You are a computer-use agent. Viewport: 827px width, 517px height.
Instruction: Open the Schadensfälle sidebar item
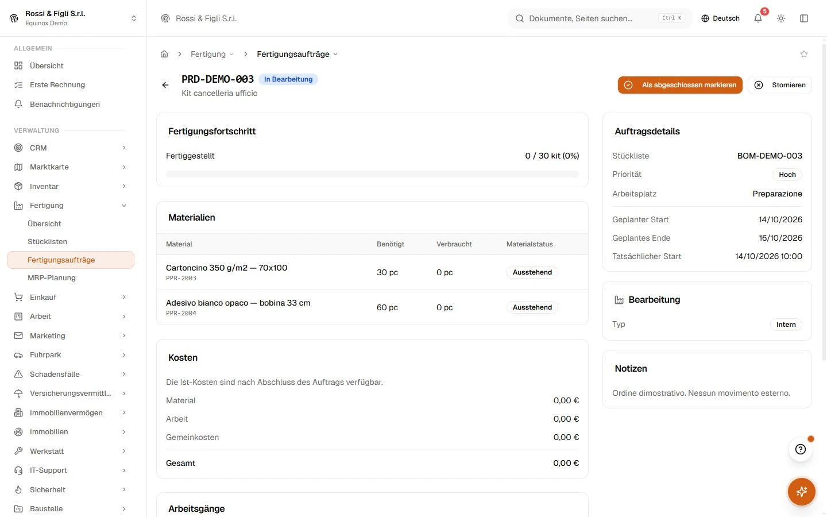pos(70,374)
